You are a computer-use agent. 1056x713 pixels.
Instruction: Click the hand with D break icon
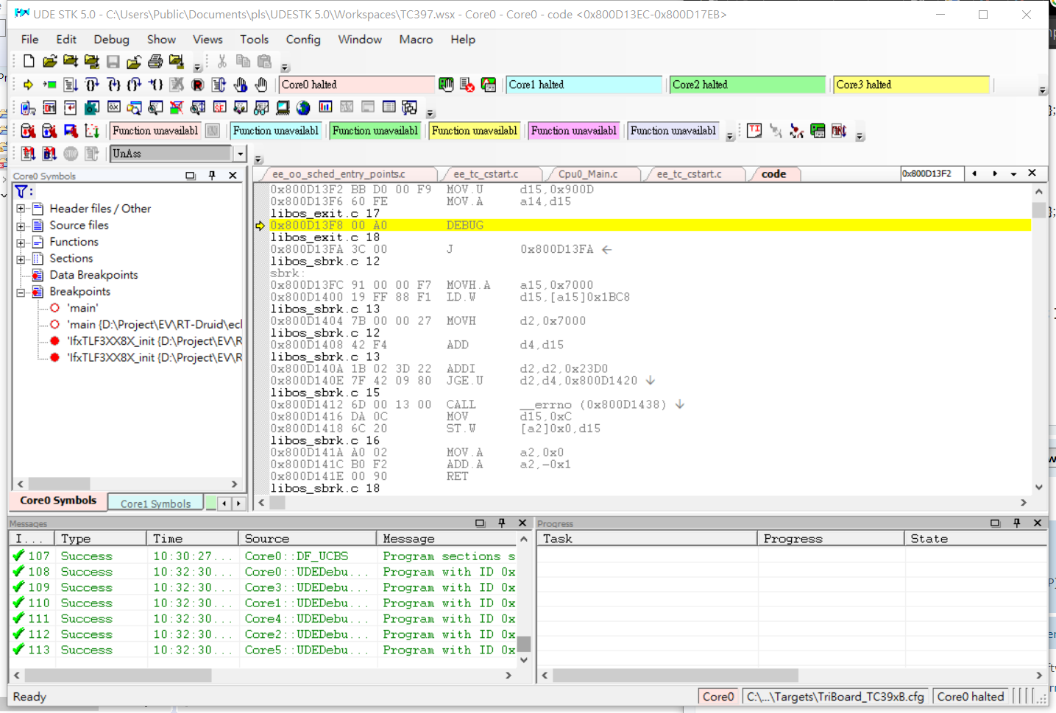tap(241, 85)
